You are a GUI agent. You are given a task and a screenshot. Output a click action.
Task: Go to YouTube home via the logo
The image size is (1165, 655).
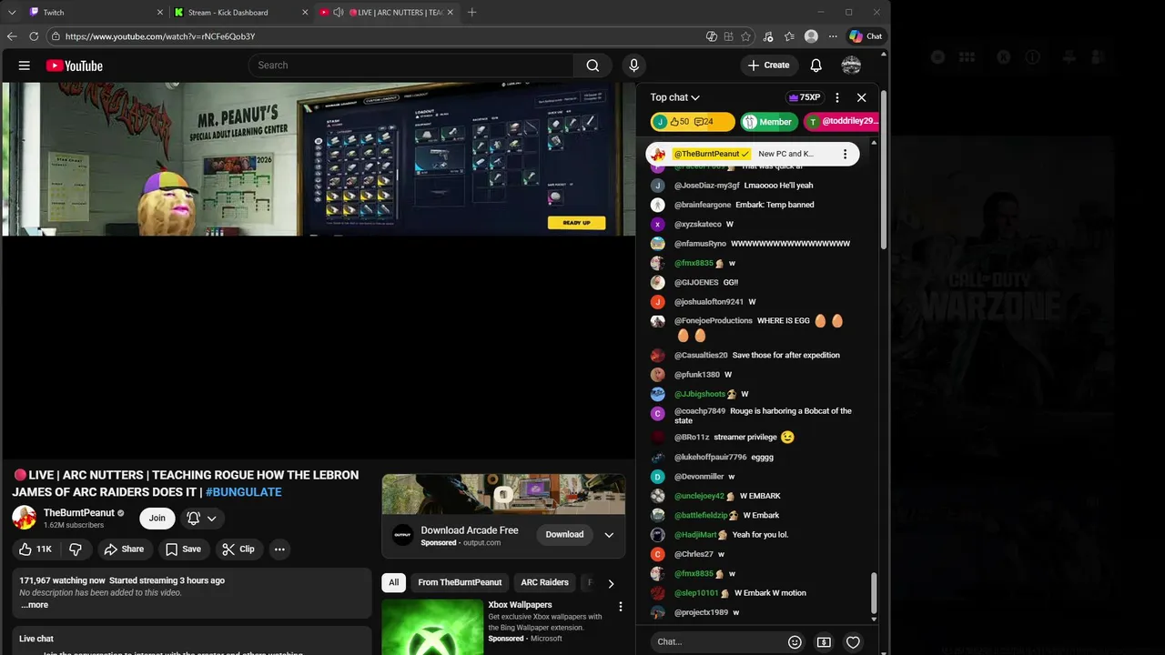74,65
